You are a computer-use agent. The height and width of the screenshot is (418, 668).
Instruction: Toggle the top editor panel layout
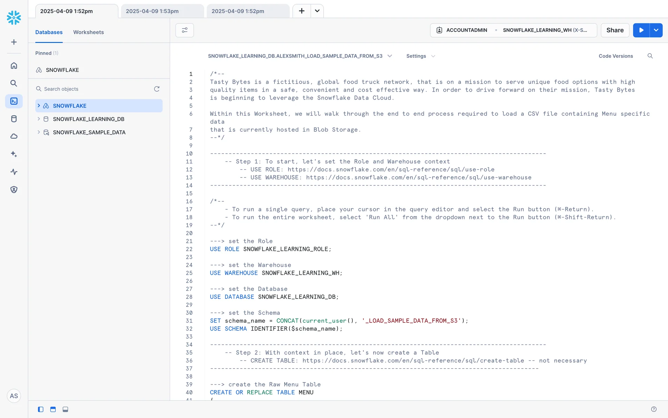click(x=53, y=409)
